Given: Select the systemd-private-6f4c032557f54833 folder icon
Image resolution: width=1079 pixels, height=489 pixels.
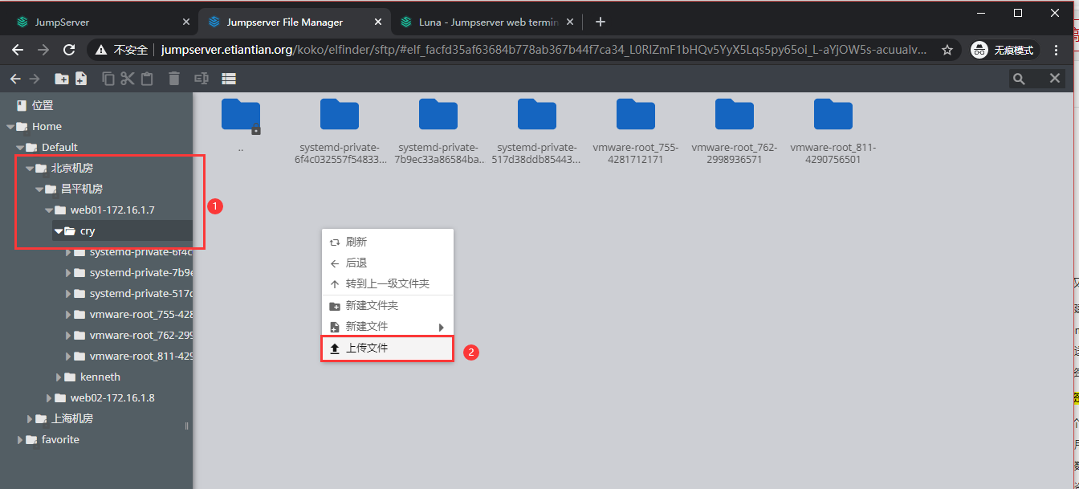Looking at the screenshot, I should (x=340, y=114).
